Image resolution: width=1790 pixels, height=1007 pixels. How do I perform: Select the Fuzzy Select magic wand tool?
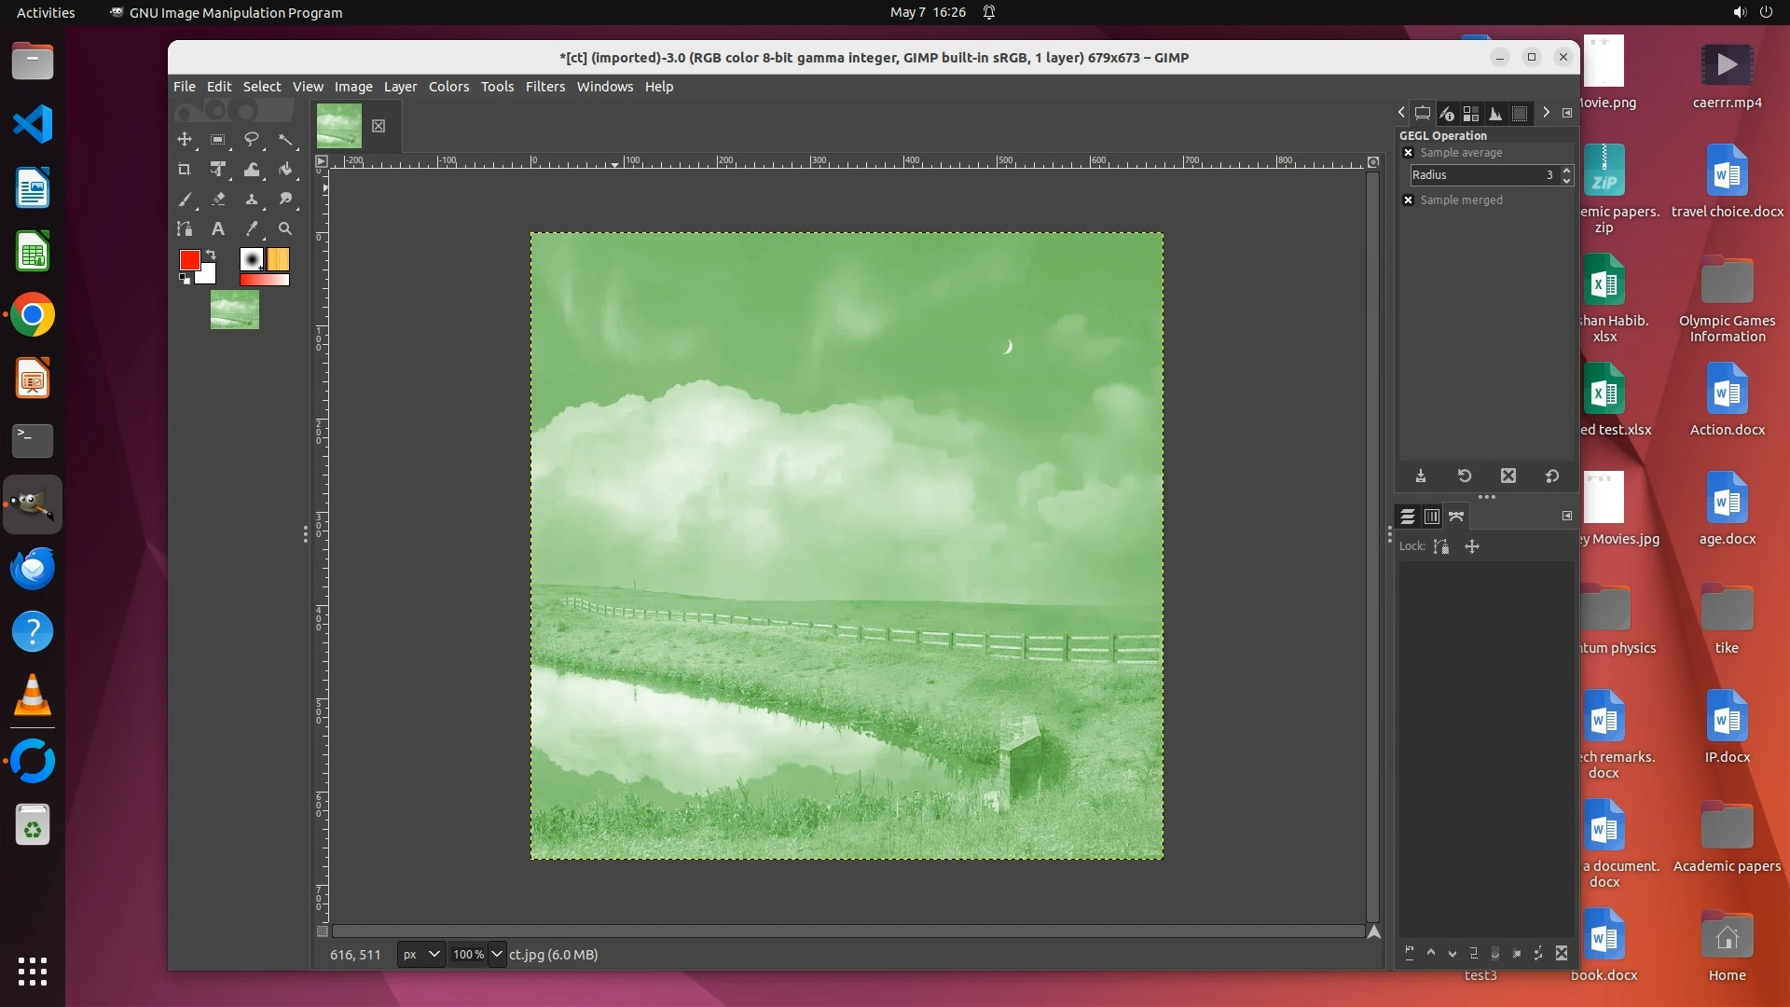(x=285, y=140)
